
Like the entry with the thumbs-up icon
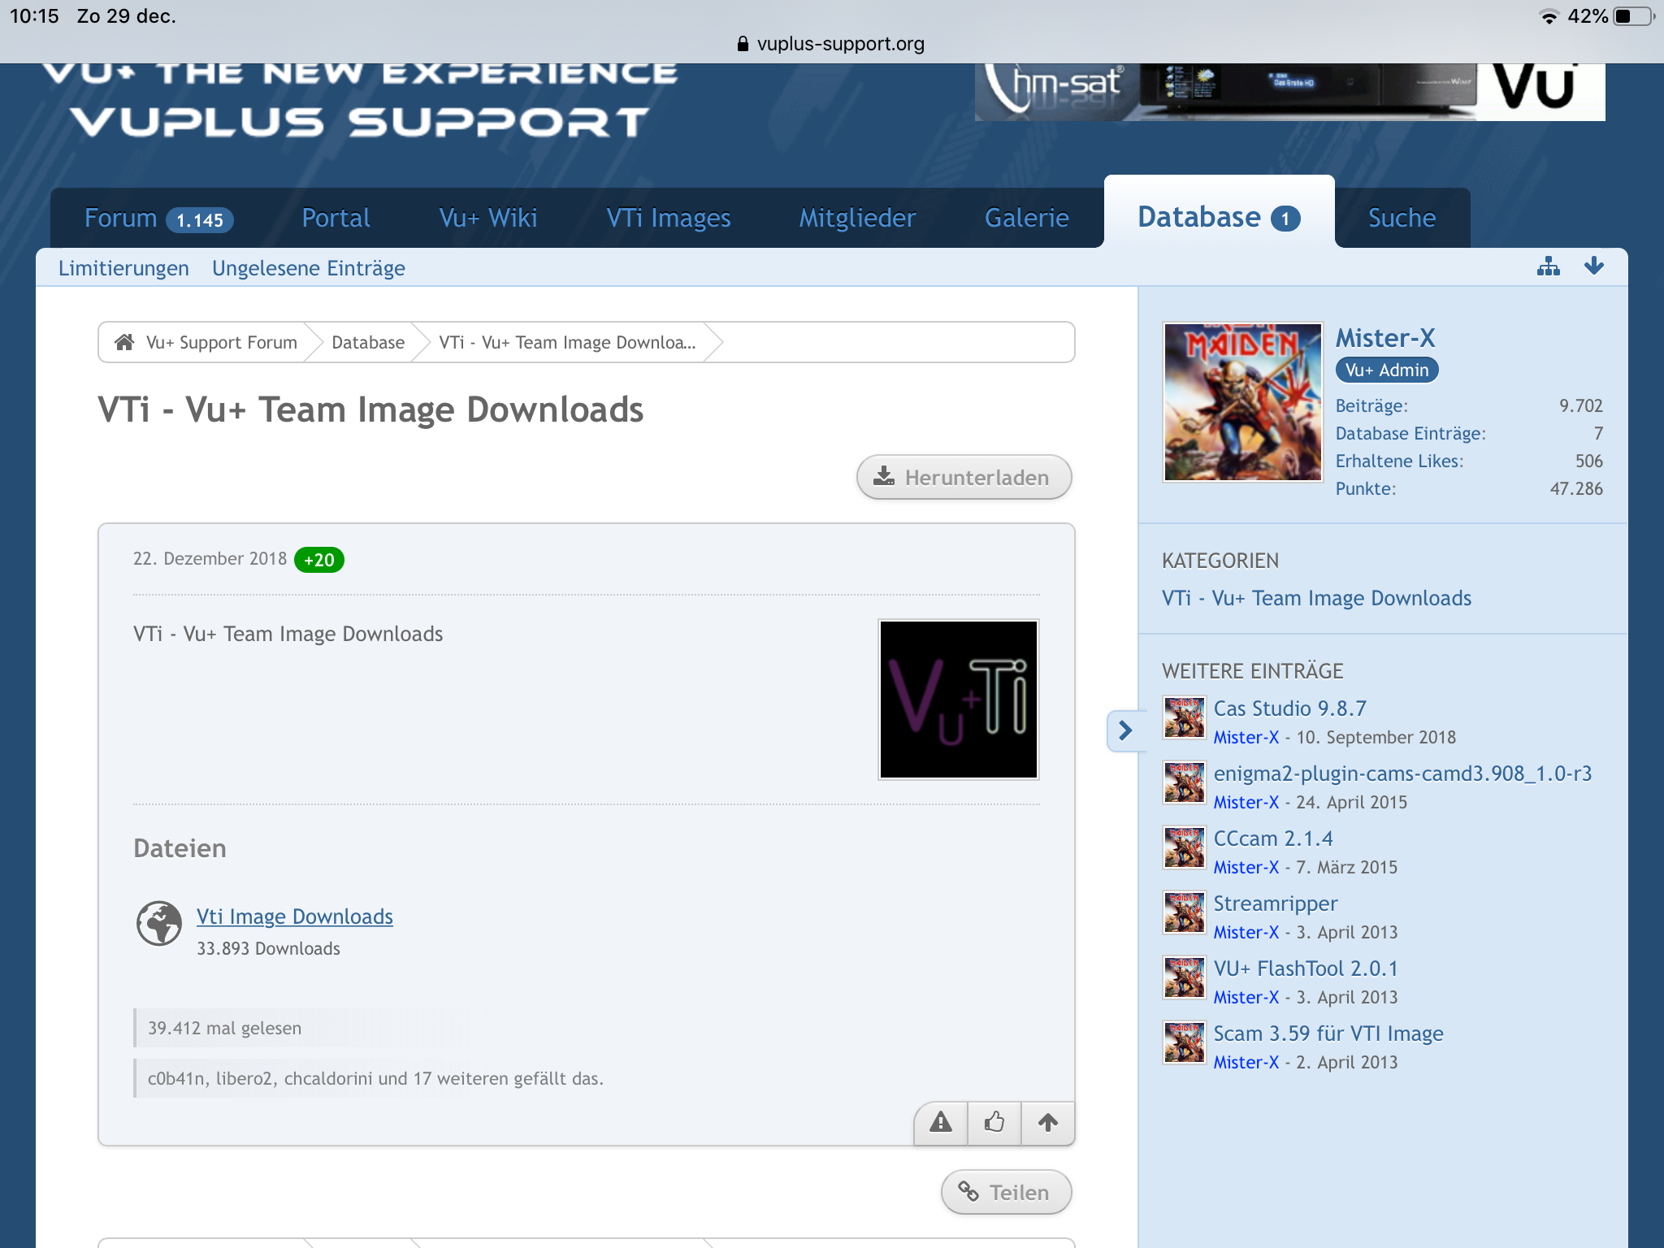(994, 1123)
